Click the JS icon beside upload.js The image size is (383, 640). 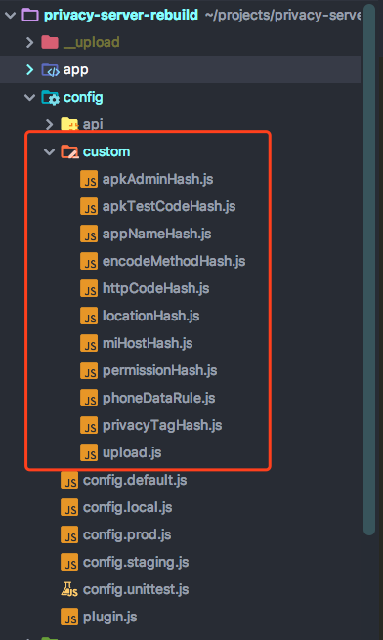pyautogui.click(x=89, y=452)
